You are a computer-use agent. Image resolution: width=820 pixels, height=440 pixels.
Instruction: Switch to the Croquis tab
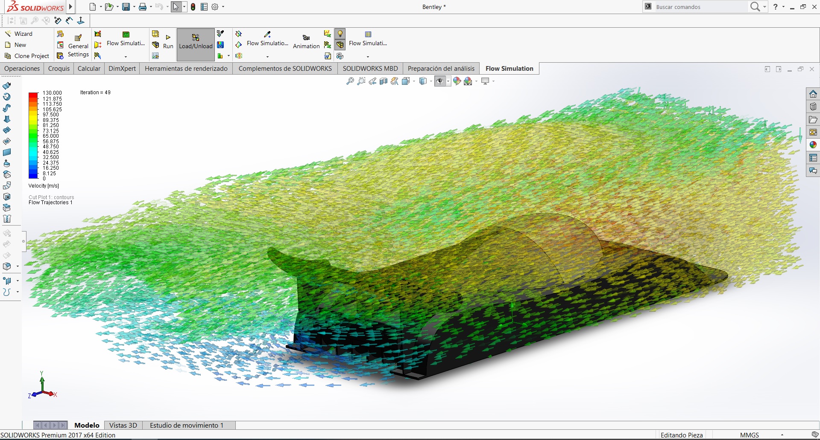(59, 68)
